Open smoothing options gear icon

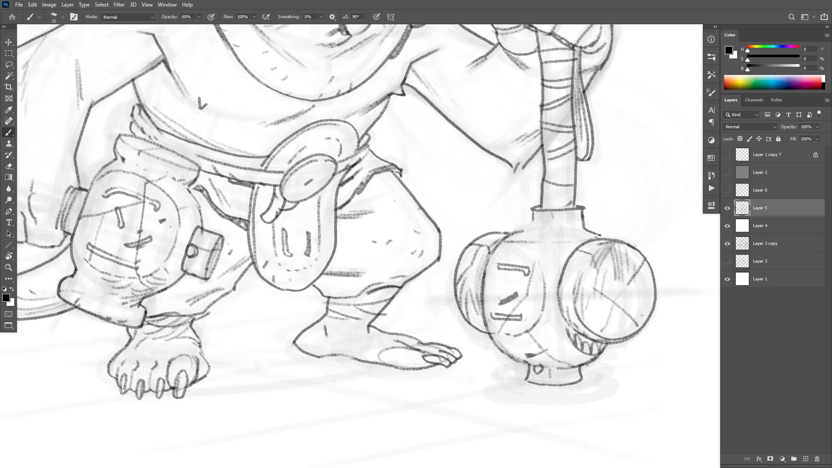(332, 17)
